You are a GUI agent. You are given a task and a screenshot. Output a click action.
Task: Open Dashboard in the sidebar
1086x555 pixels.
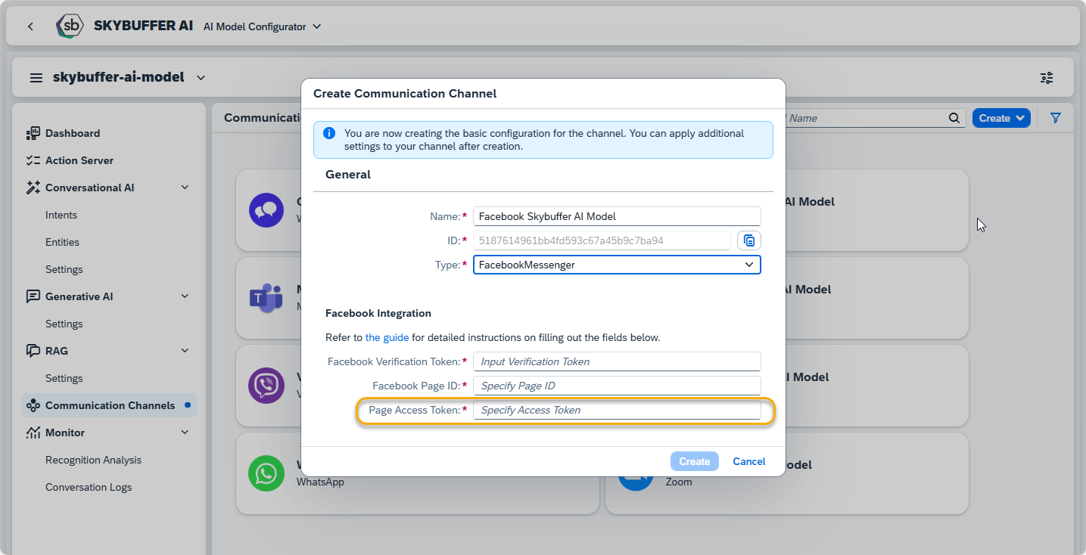73,133
